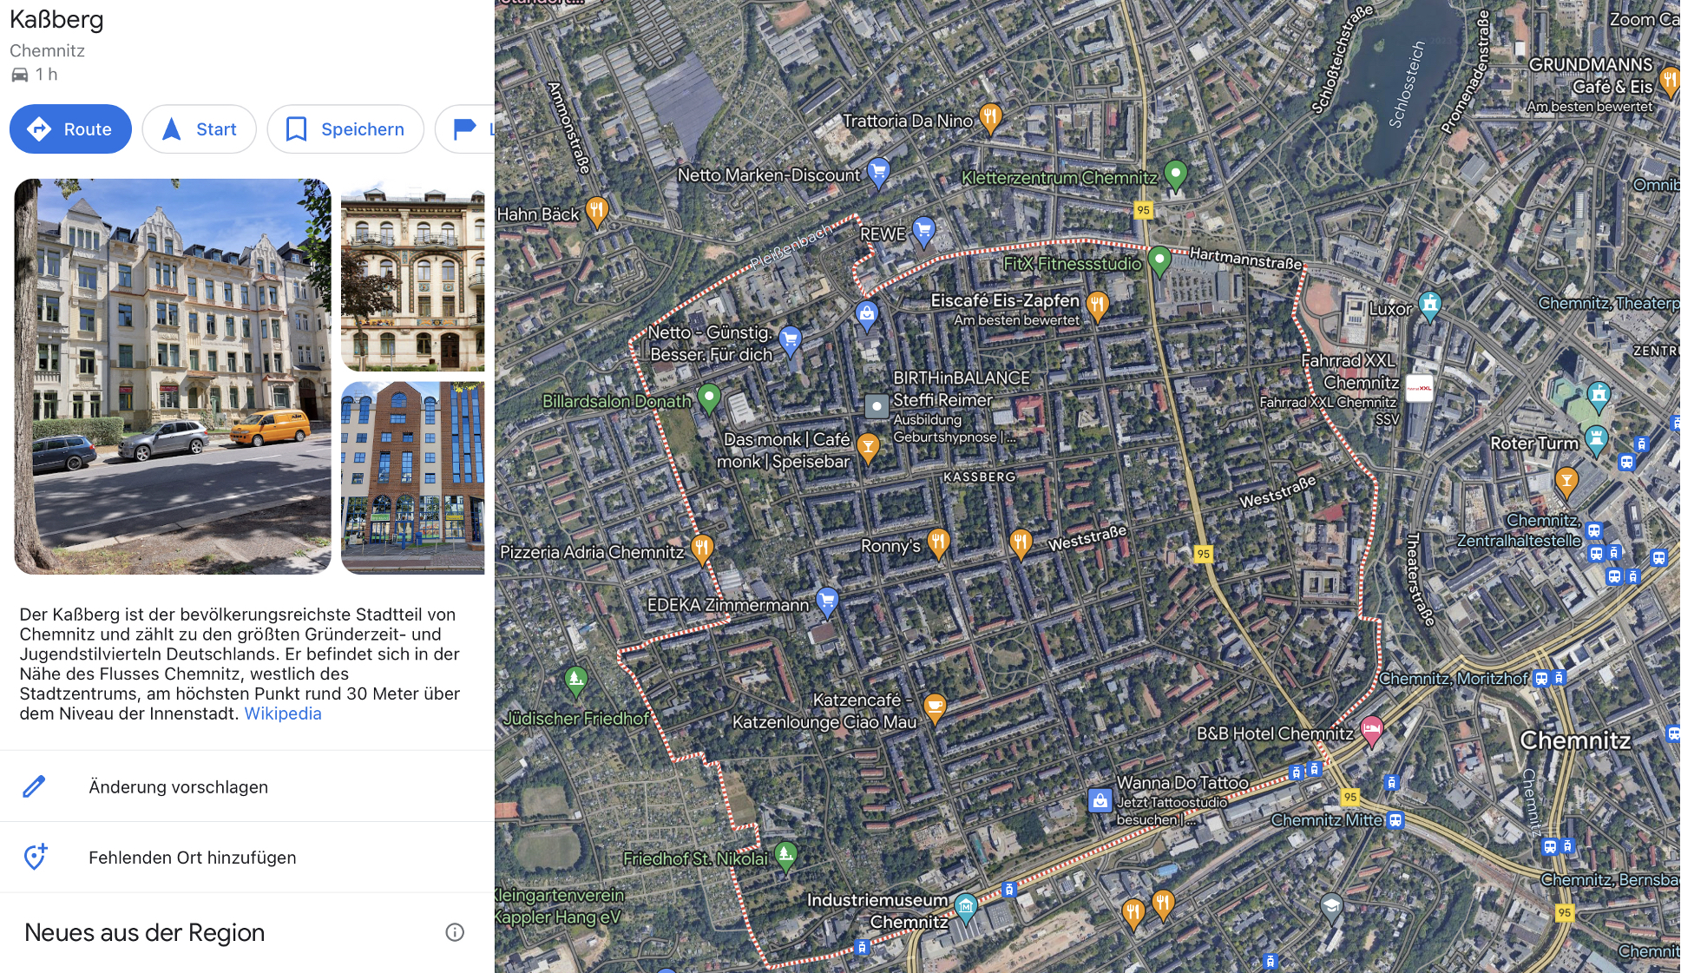Click Netto Günstig shopping cart pin
Screen dimensions: 1681x973
tap(790, 339)
